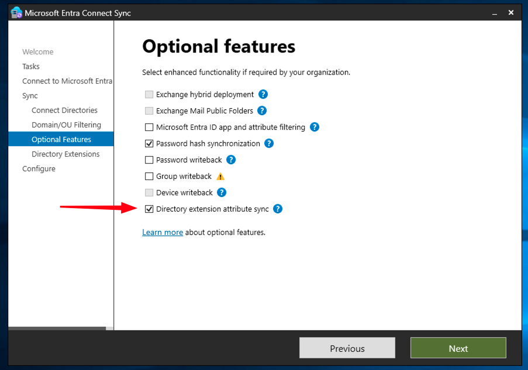Open Directory Extensions step
528x370 pixels.
pos(65,154)
